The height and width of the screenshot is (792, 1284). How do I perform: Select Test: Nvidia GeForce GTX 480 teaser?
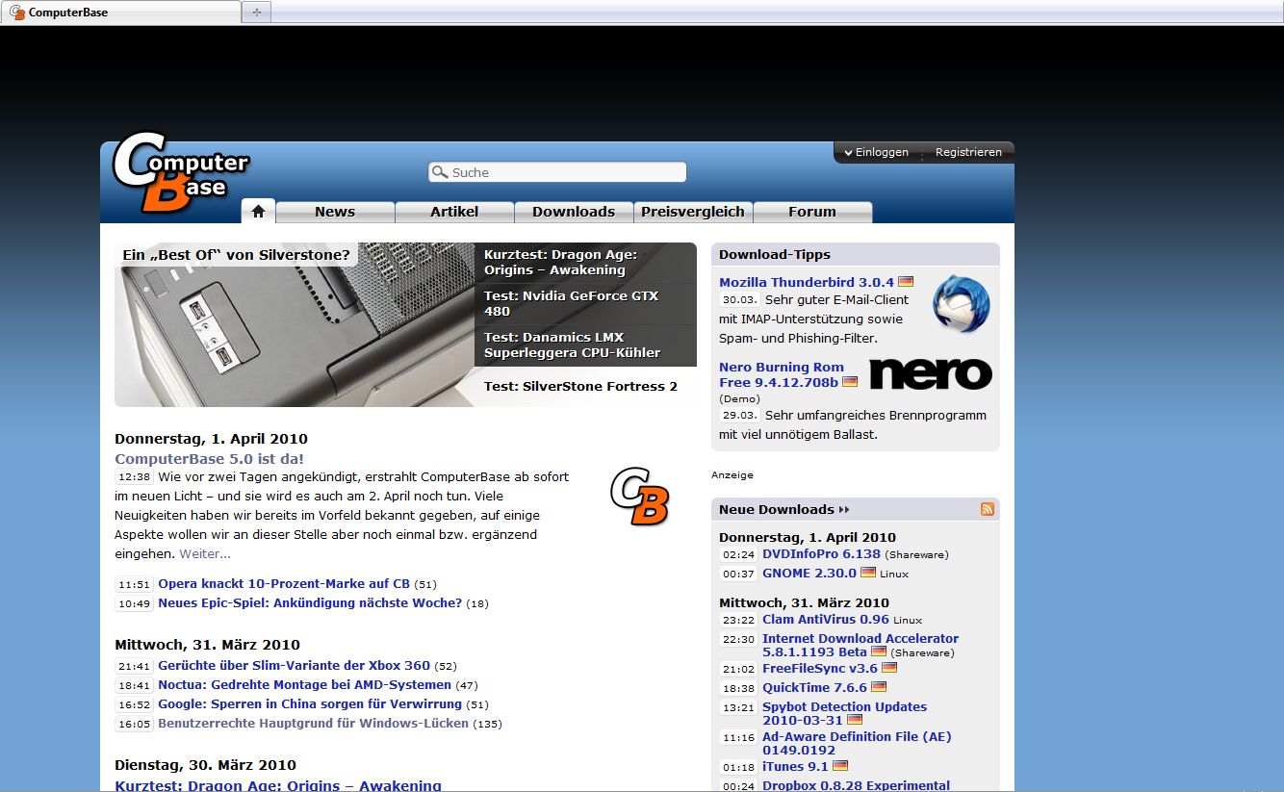pos(585,304)
